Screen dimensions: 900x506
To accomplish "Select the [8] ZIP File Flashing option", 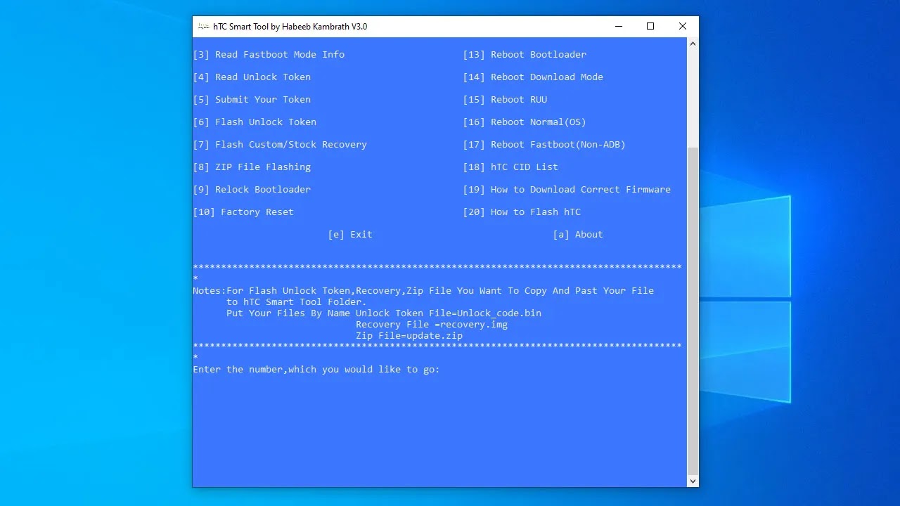I will click(x=252, y=167).
